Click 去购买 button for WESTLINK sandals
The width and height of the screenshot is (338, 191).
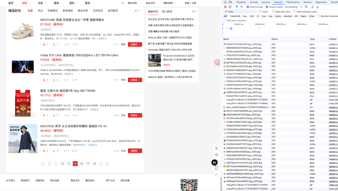(135, 44)
